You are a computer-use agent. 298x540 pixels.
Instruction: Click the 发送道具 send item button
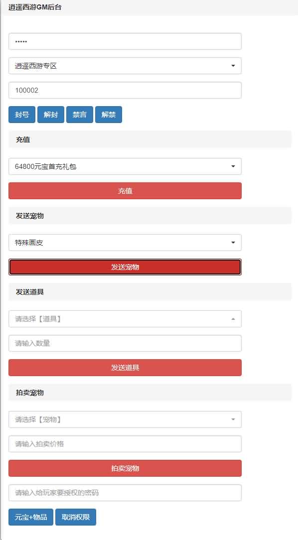click(x=125, y=368)
